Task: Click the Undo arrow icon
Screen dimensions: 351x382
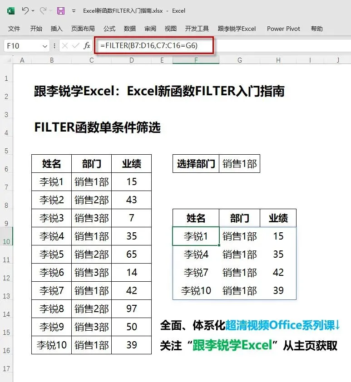Action: pyautogui.click(x=25, y=10)
